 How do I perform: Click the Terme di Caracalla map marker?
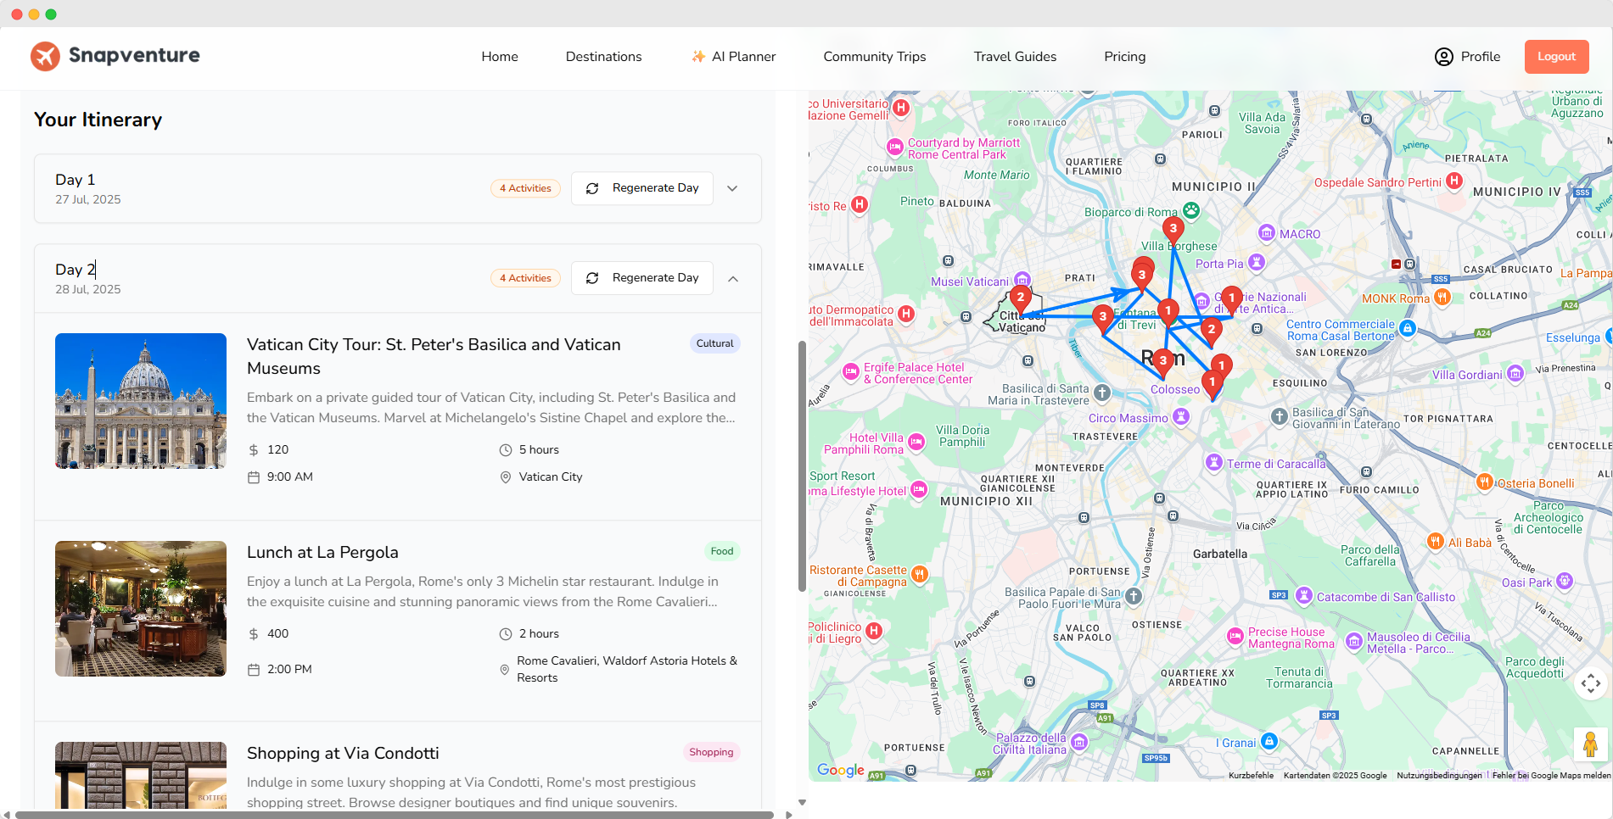1214,463
